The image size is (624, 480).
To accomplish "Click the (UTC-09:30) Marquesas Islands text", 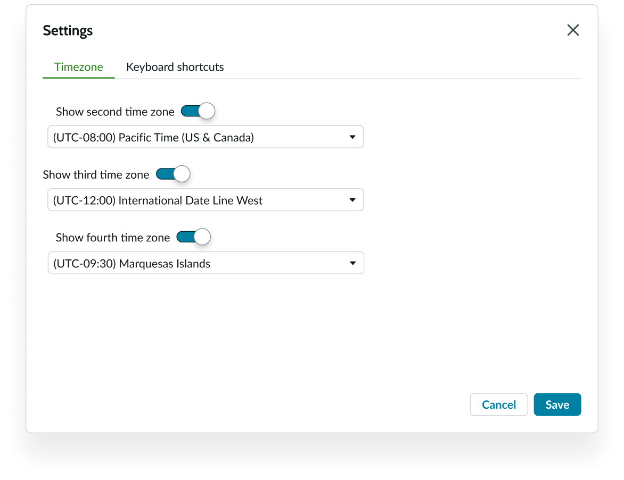I will 132,264.
